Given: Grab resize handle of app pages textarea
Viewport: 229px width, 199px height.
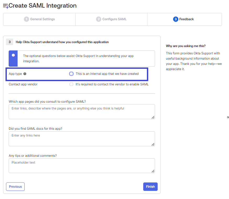Looking at the screenshot, I should 153,117.
